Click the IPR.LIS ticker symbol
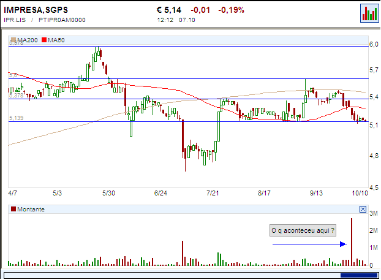Image resolution: width=381 pixels, height=280 pixels. 15,20
